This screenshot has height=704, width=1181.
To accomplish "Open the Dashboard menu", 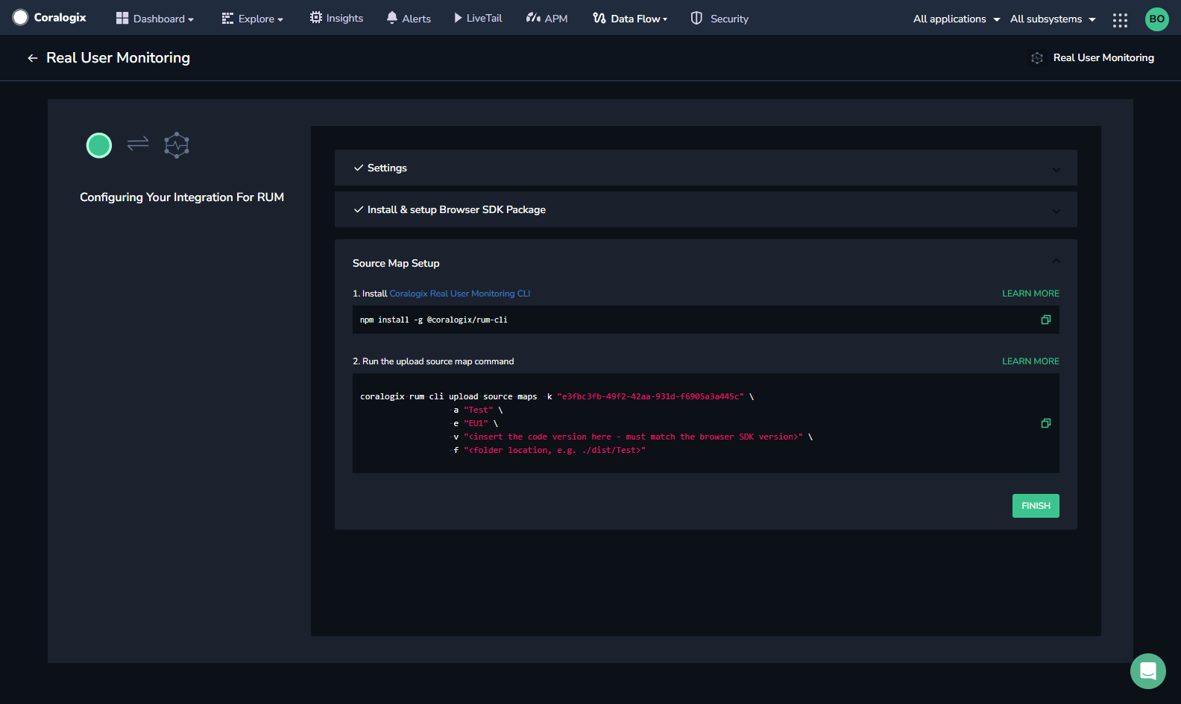I will 155,19.
